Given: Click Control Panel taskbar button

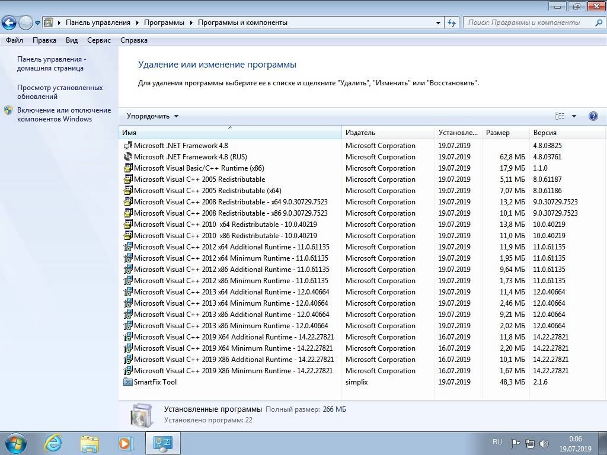Looking at the screenshot, I should (162, 443).
